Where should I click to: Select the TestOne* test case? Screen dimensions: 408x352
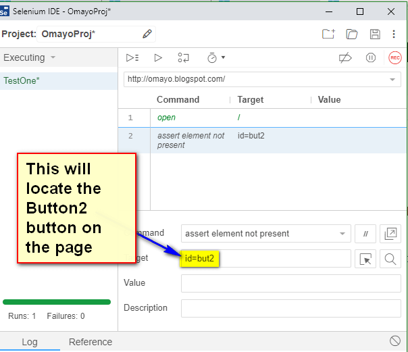point(59,81)
